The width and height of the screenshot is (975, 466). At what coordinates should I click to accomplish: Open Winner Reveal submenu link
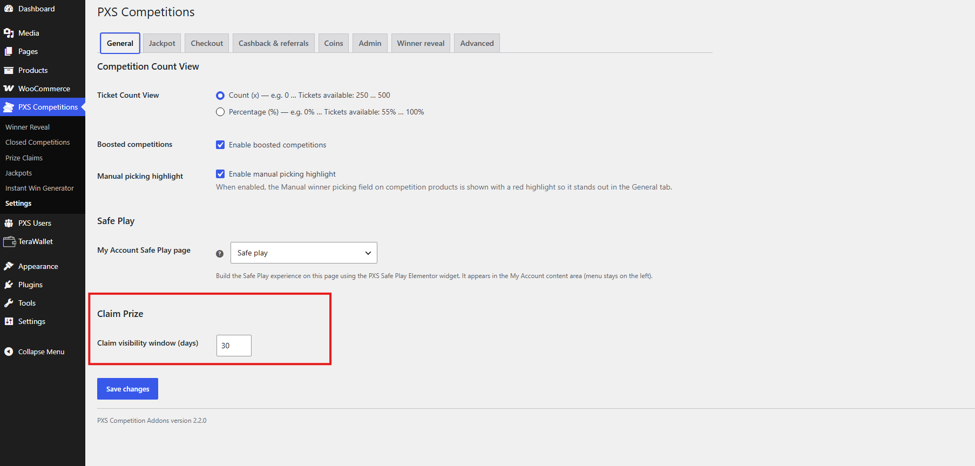click(28, 127)
